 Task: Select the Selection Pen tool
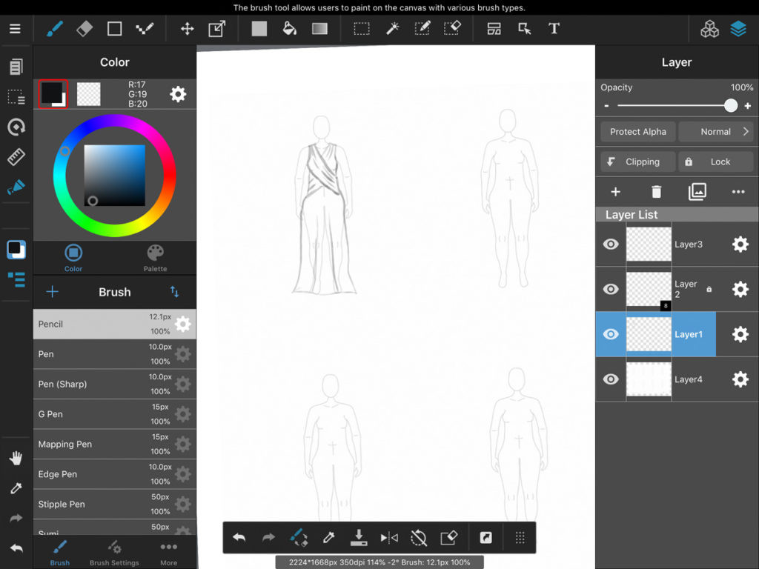422,29
